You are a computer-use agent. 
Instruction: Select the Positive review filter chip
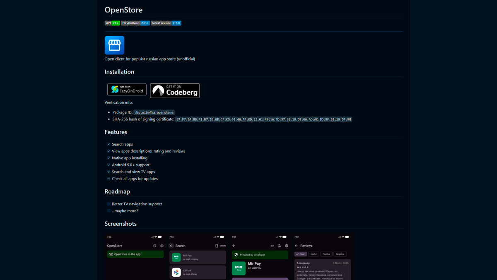(x=326, y=254)
